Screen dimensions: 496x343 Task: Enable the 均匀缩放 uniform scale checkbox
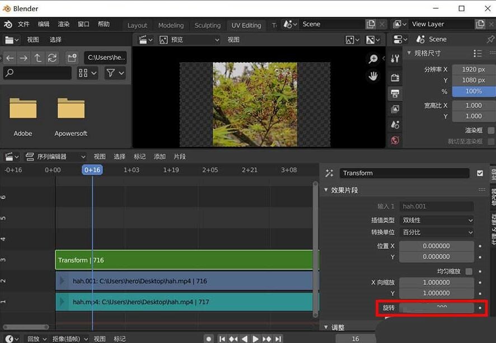tap(469, 270)
